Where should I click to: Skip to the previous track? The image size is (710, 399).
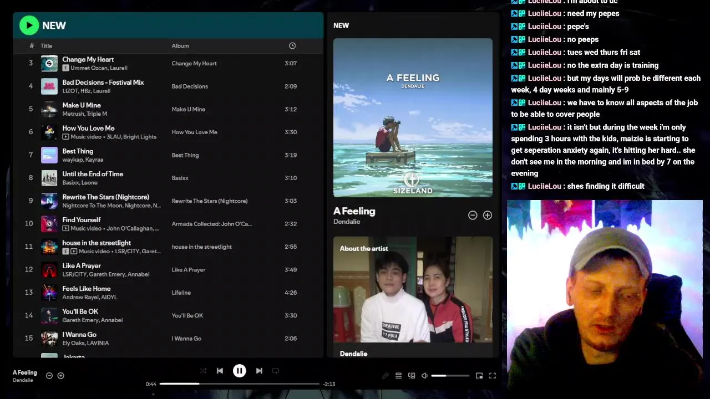click(220, 371)
